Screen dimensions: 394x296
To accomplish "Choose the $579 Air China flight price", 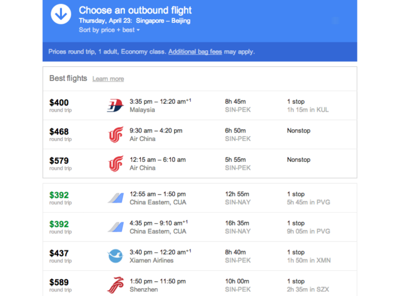I will [59, 161].
